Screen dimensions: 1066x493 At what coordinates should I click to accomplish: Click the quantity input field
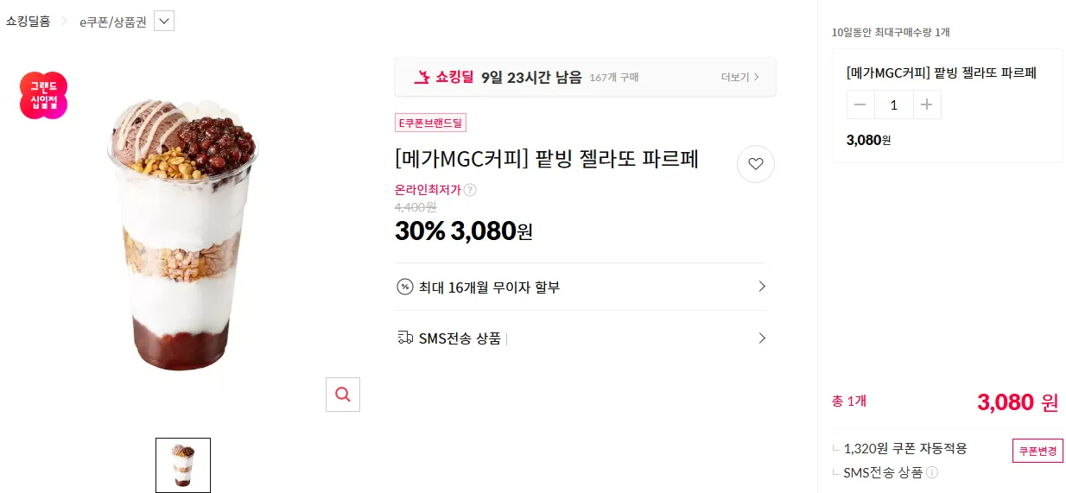[x=894, y=104]
